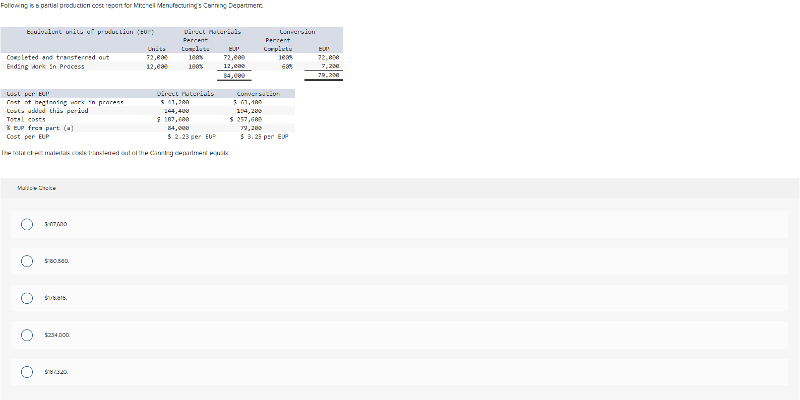Click the intro sentence about Mitchell Manufacturing
Viewport: 800px width, 400px height.
132,6
